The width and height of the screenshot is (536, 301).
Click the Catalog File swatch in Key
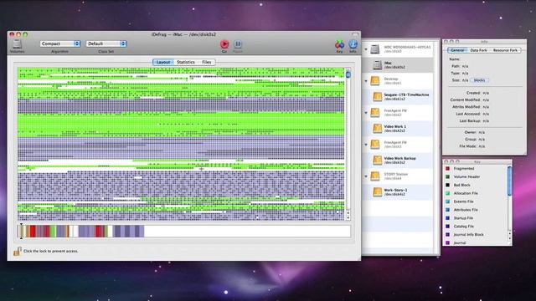[447, 227]
